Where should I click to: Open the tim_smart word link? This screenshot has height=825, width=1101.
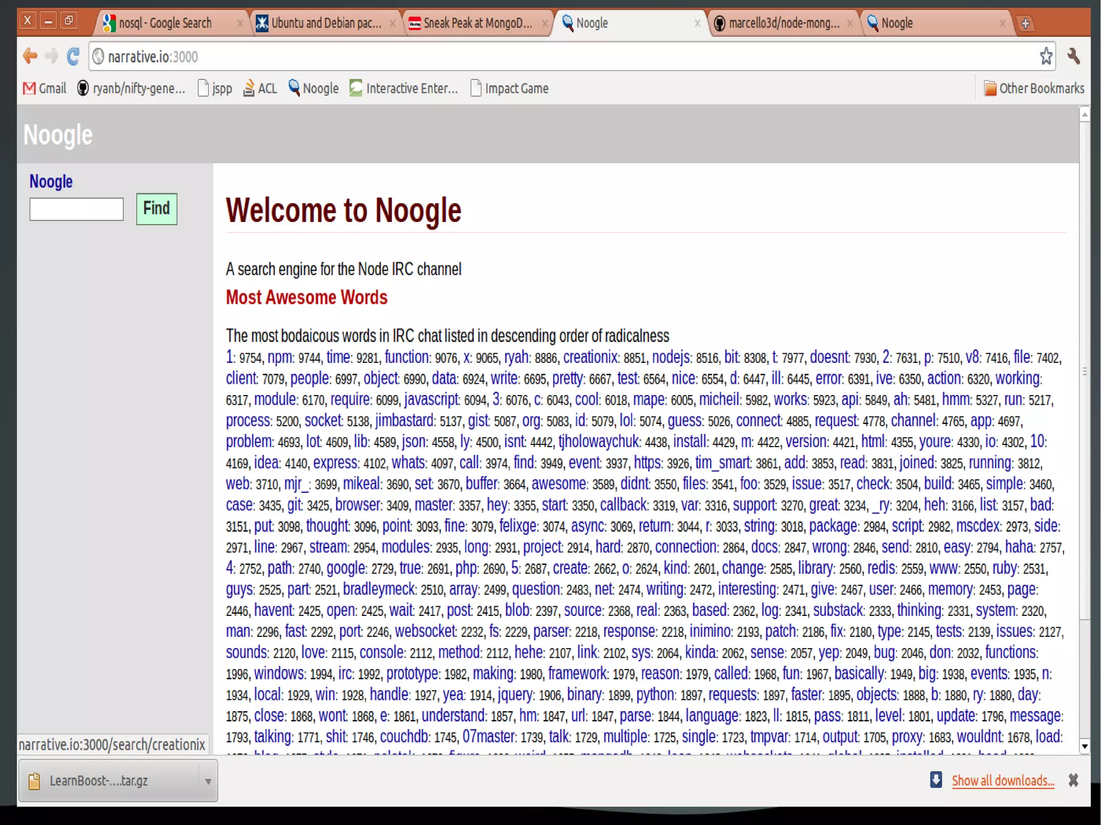[722, 463]
